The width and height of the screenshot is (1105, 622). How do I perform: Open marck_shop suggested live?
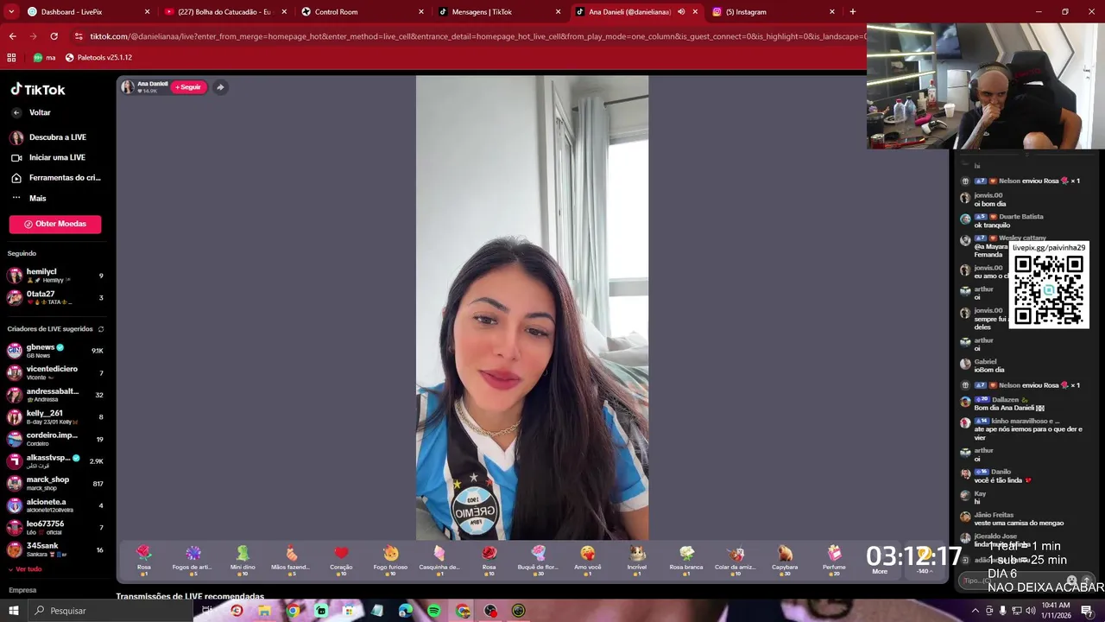pyautogui.click(x=55, y=484)
